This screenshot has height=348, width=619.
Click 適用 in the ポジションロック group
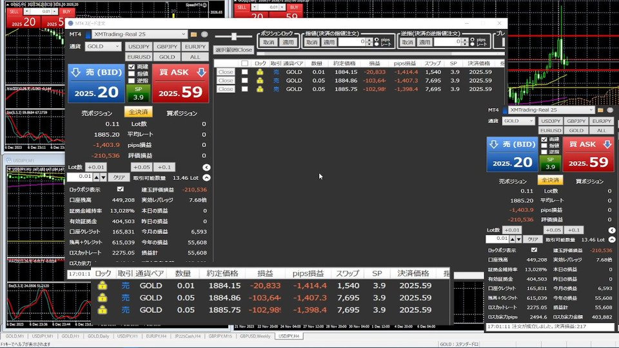coord(288,43)
